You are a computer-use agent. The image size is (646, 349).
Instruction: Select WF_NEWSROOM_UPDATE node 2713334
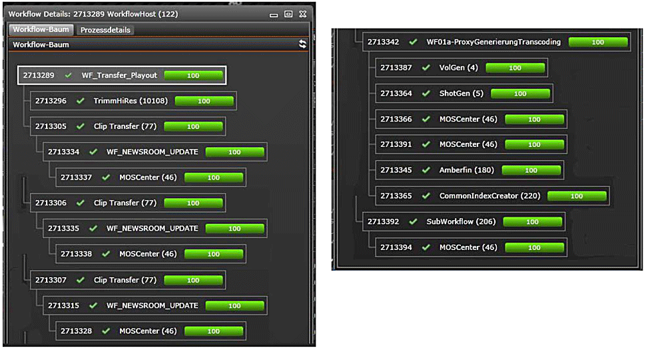click(152, 152)
